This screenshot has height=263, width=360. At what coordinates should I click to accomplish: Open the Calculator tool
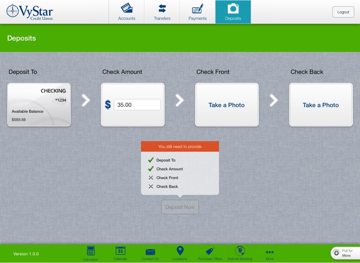(x=91, y=253)
